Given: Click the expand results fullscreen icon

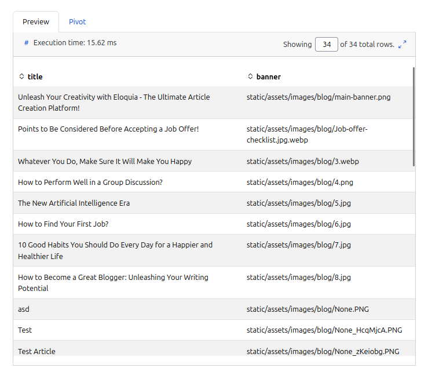Looking at the screenshot, I should (x=402, y=44).
